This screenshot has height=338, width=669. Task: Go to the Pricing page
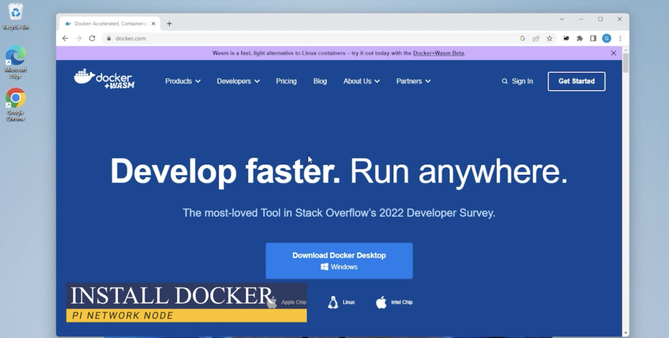coord(286,81)
